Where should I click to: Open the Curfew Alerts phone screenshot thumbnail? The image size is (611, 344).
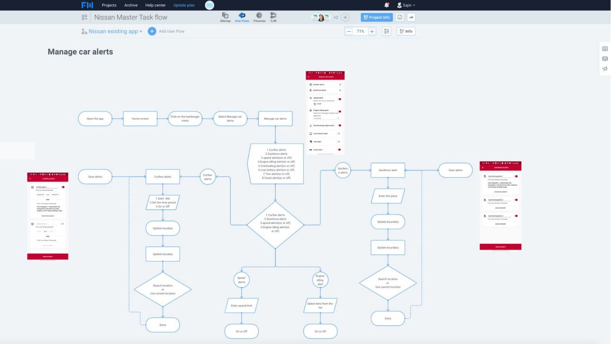click(x=48, y=216)
